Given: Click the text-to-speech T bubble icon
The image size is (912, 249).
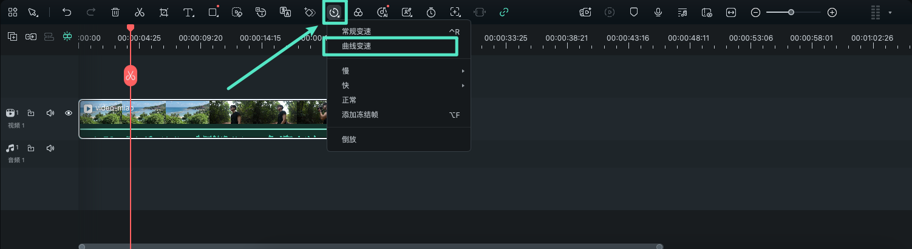Looking at the screenshot, I should pyautogui.click(x=261, y=12).
